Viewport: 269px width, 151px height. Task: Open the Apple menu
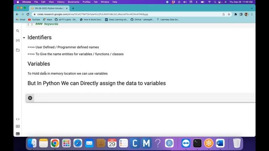click(x=18, y=2)
